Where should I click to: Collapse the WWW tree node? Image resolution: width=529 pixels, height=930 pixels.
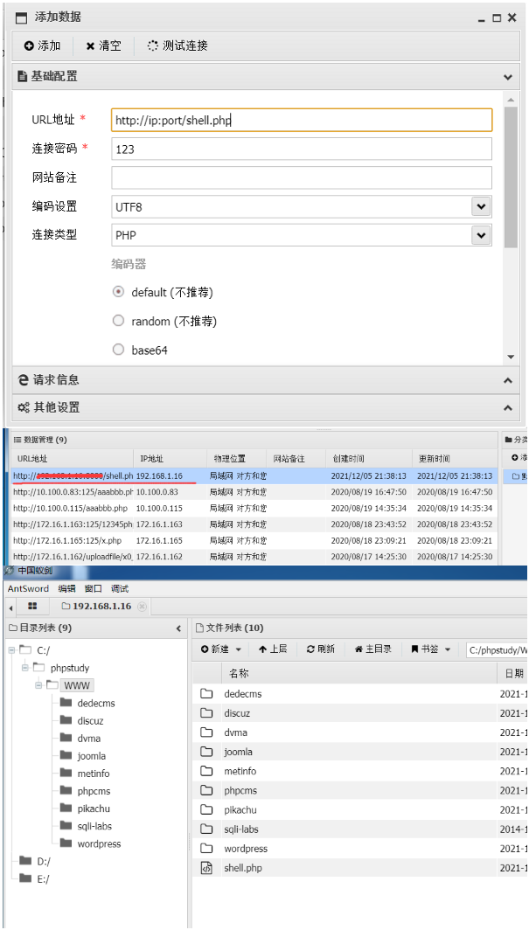coord(38,685)
